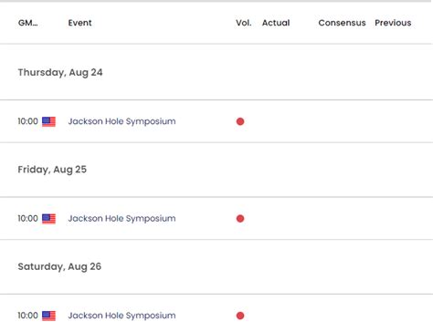Open Thursday's Jackson Hole Symposium link
This screenshot has height=332, width=433.
[x=121, y=121]
